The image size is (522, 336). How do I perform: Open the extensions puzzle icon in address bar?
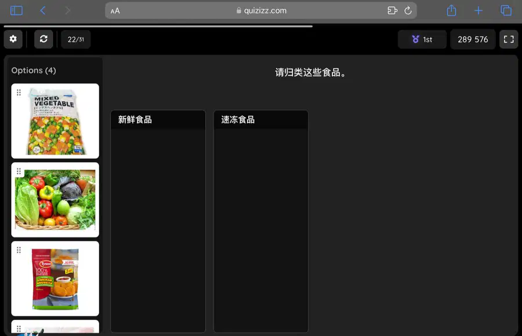(393, 10)
